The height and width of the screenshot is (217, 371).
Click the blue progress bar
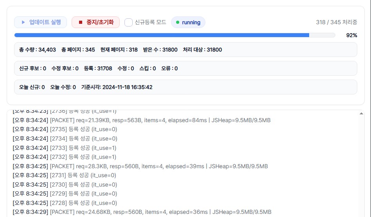pos(161,35)
